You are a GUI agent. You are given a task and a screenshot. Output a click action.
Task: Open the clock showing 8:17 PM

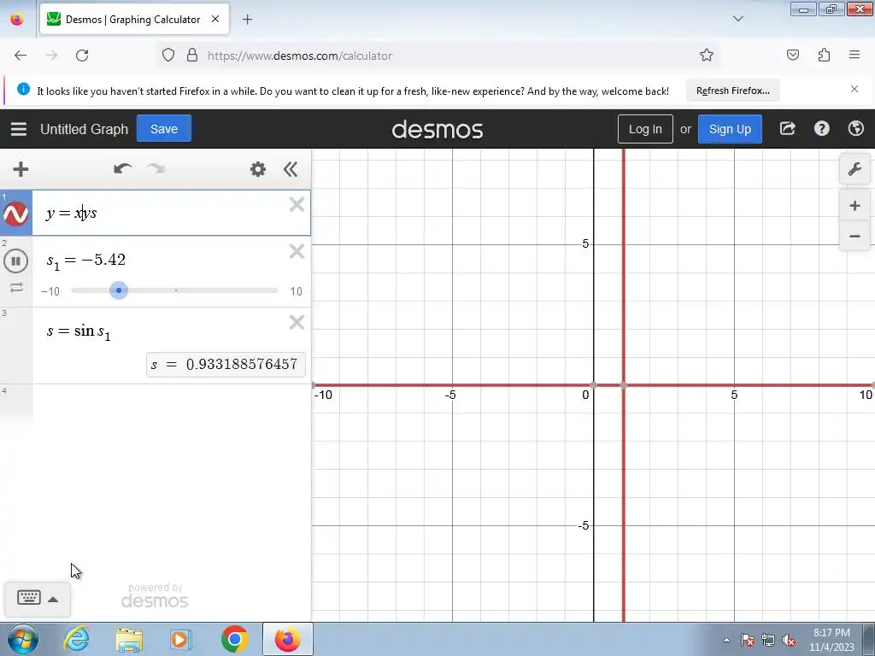tap(831, 639)
